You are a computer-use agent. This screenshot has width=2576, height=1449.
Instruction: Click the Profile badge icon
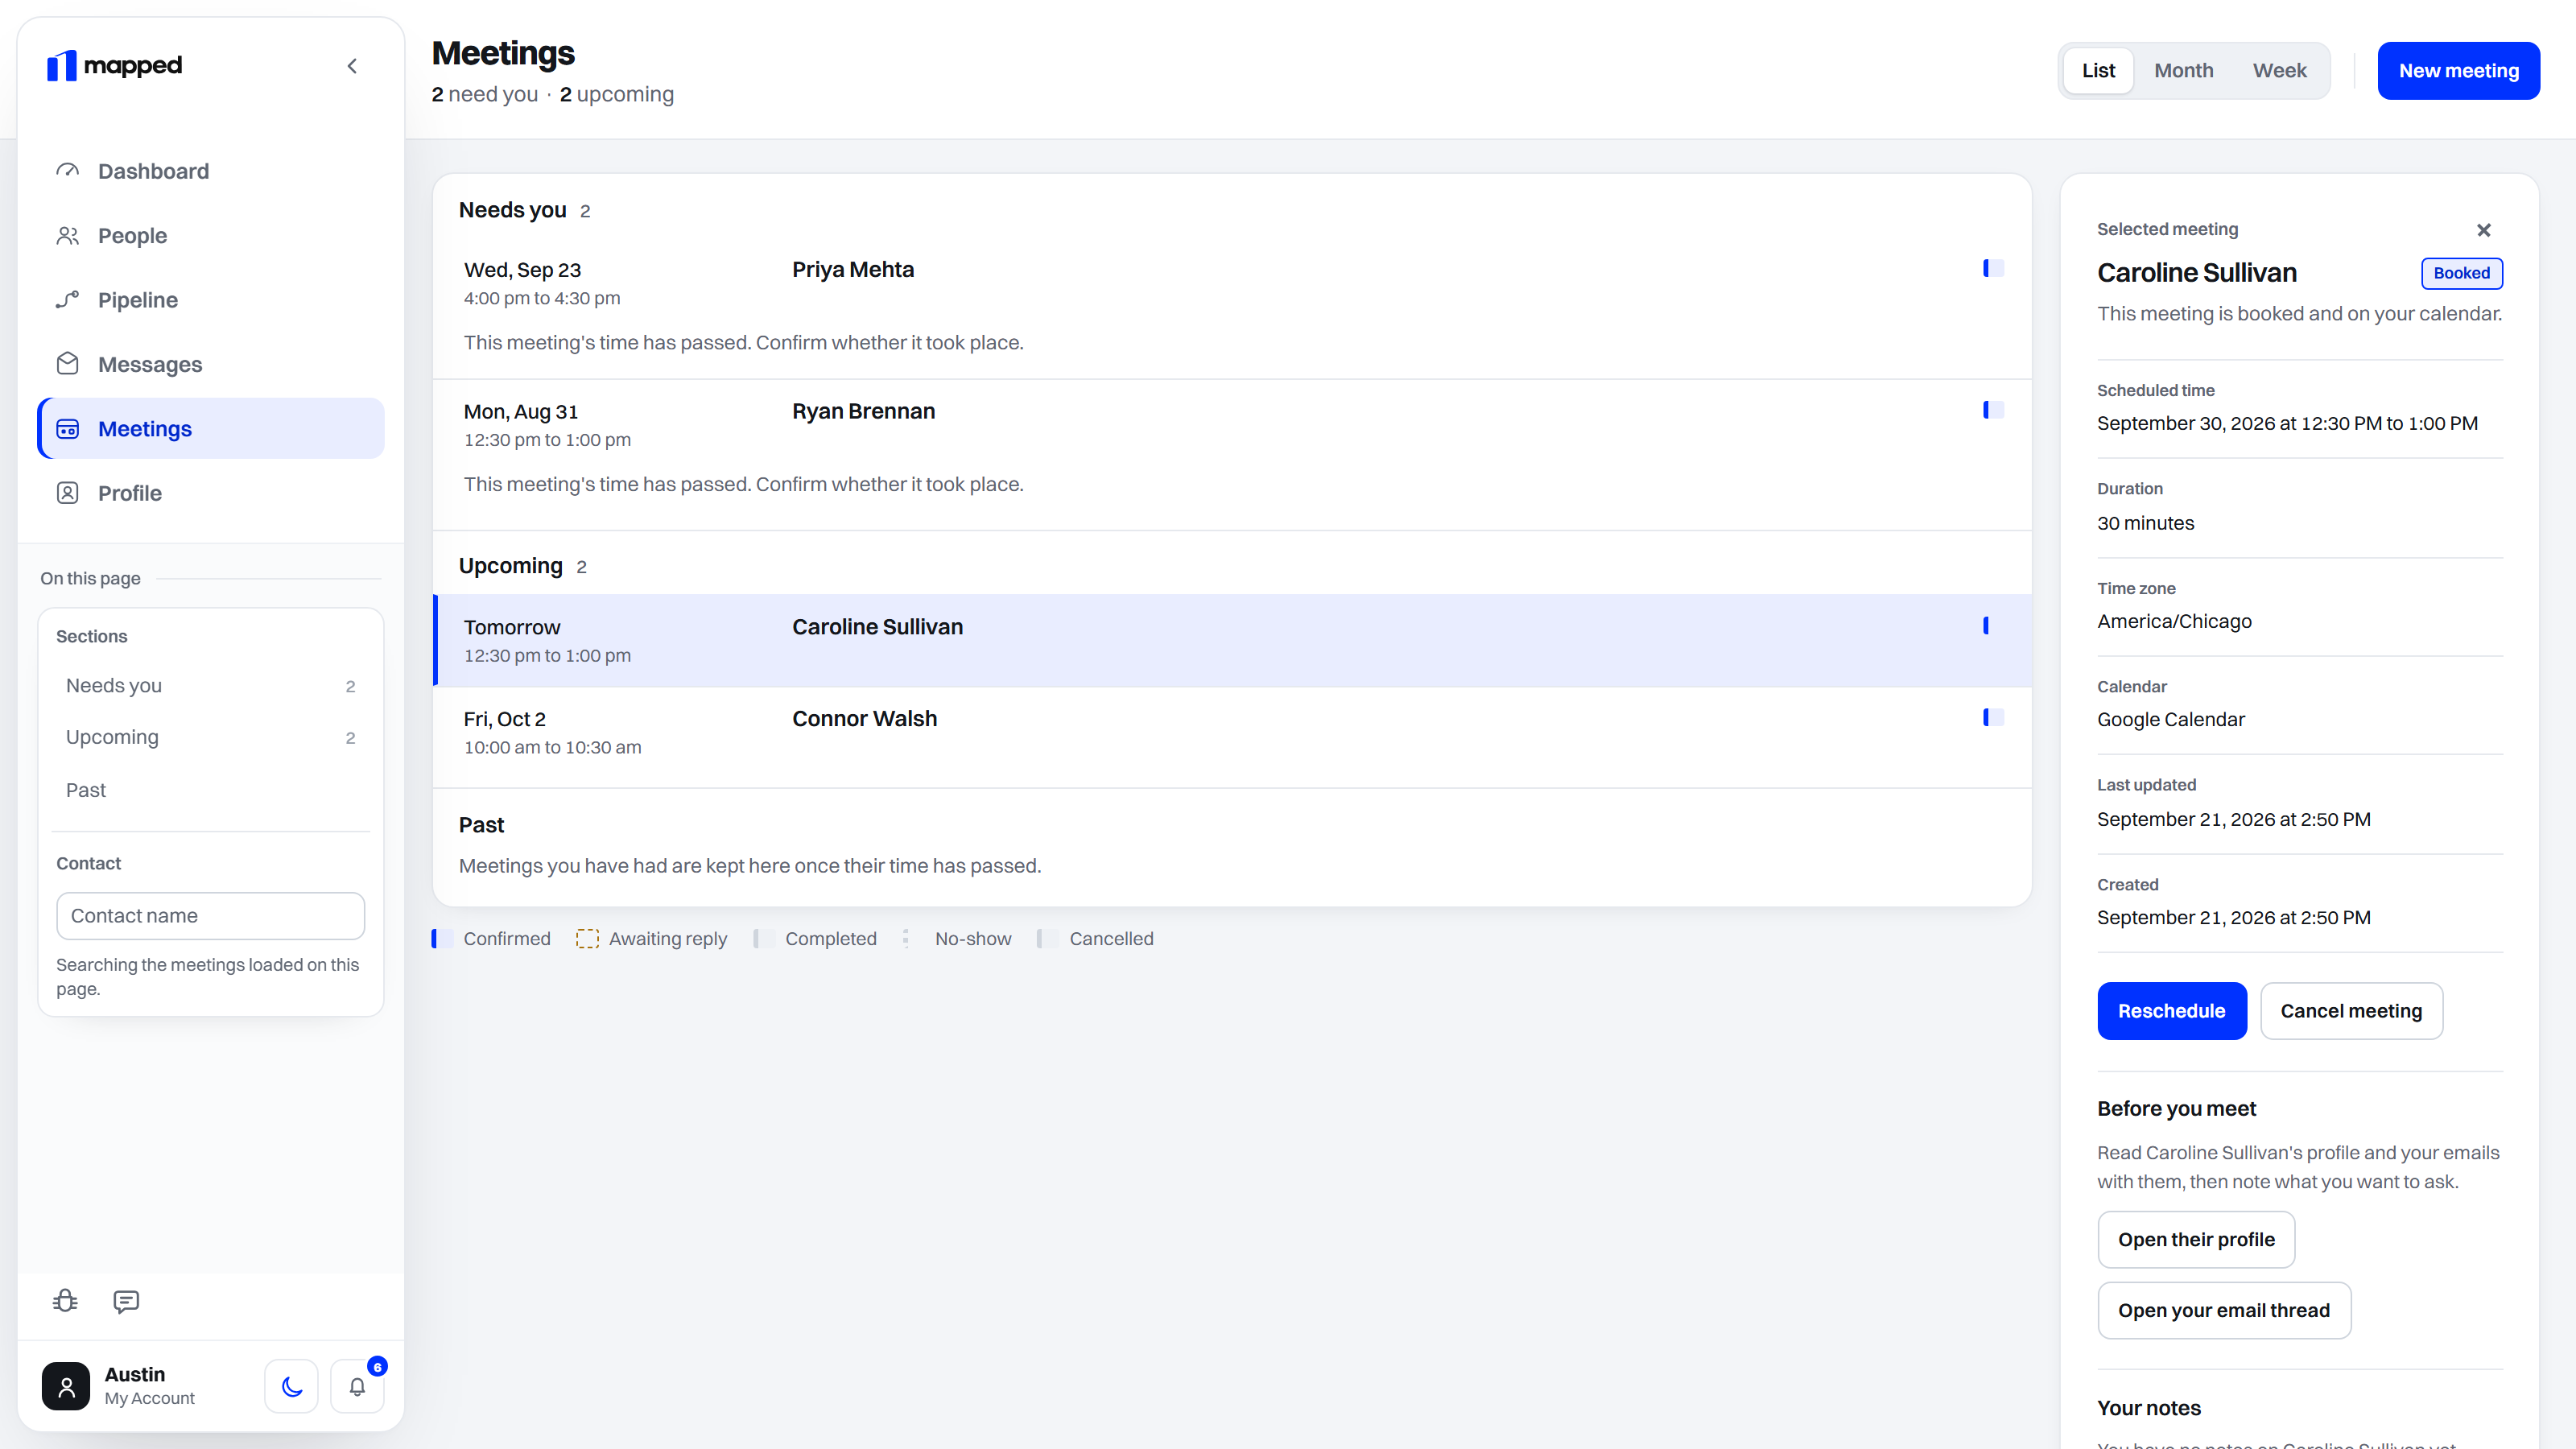tap(67, 493)
